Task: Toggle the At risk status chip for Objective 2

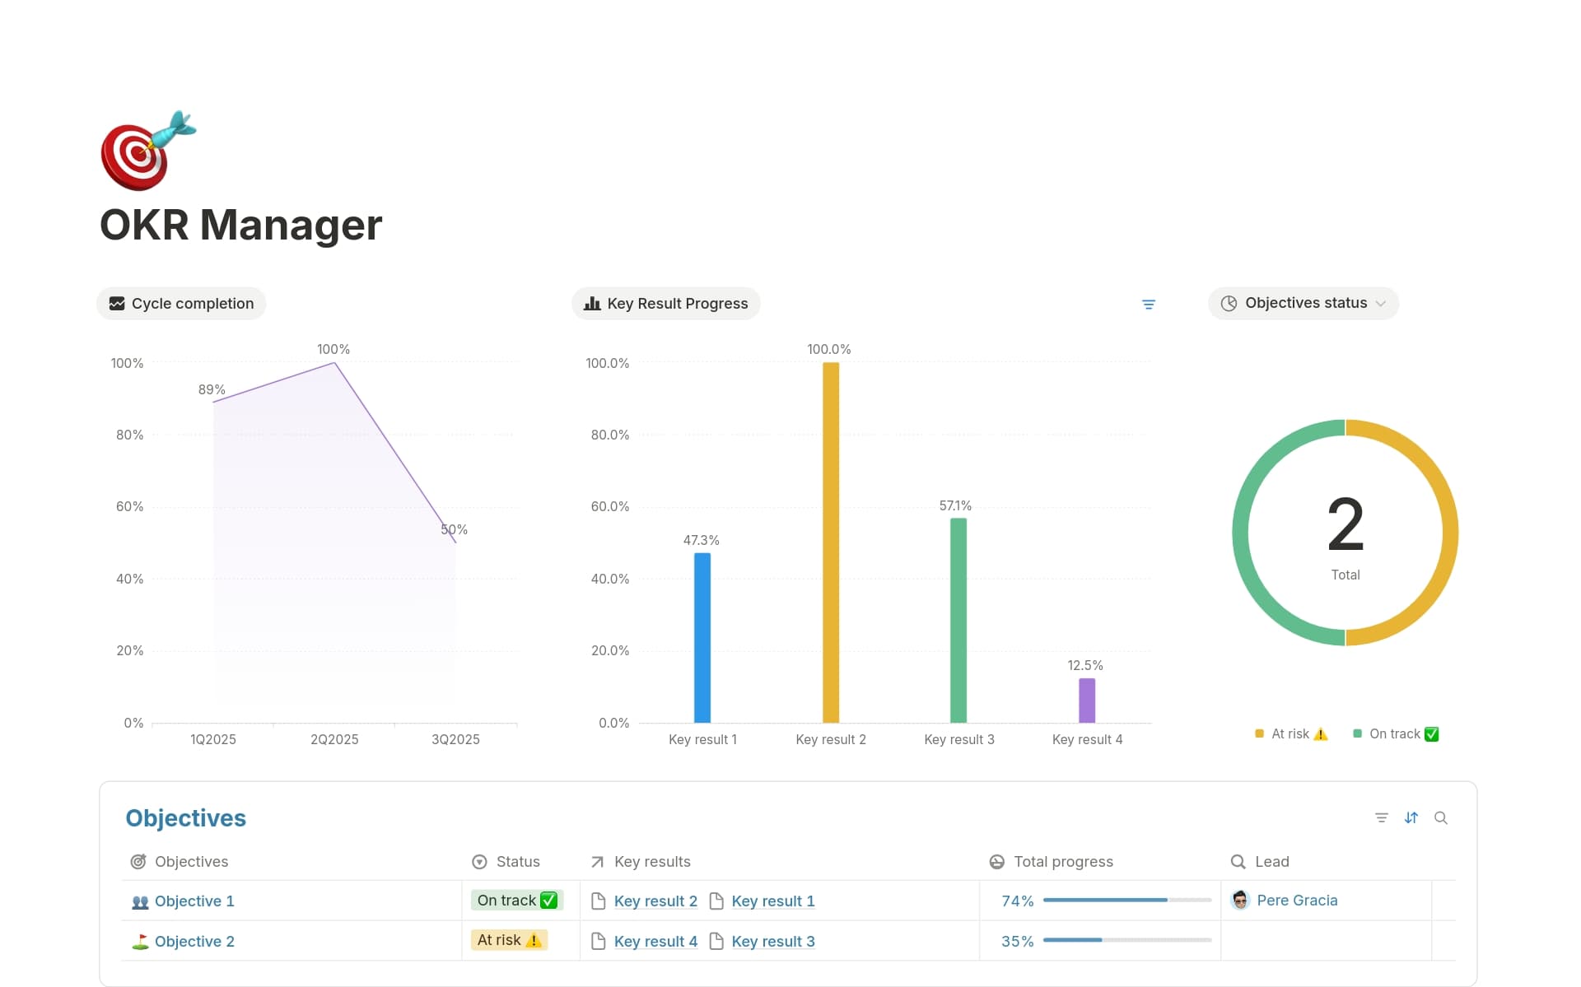Action: (x=509, y=939)
